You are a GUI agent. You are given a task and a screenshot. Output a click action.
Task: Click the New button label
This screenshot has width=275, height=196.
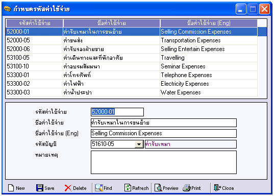coord(20,188)
